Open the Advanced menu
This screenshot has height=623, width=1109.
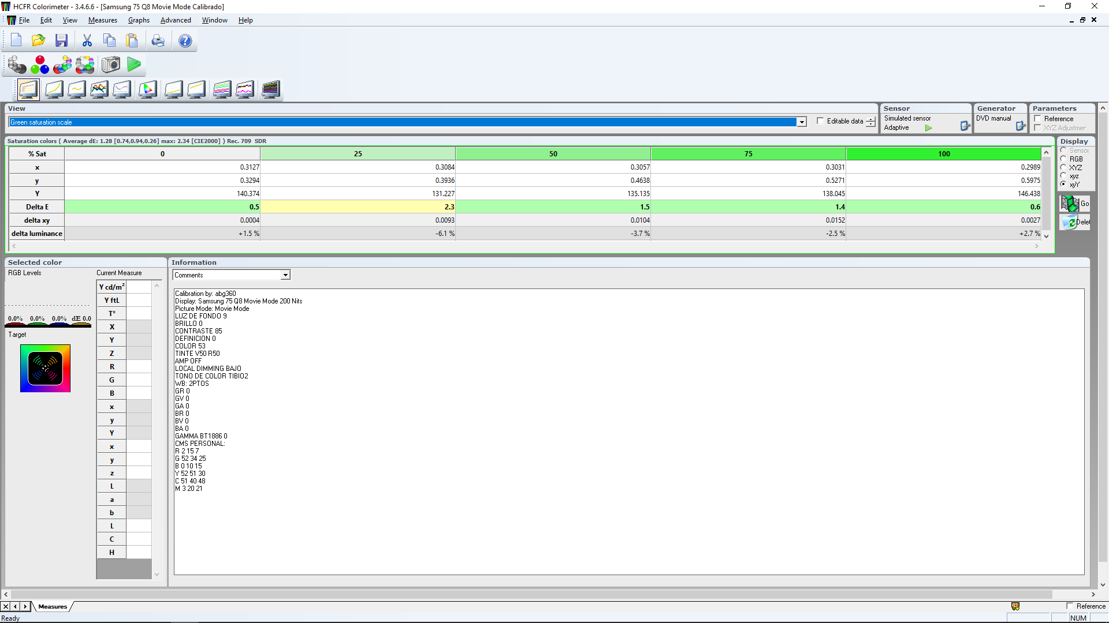point(176,20)
